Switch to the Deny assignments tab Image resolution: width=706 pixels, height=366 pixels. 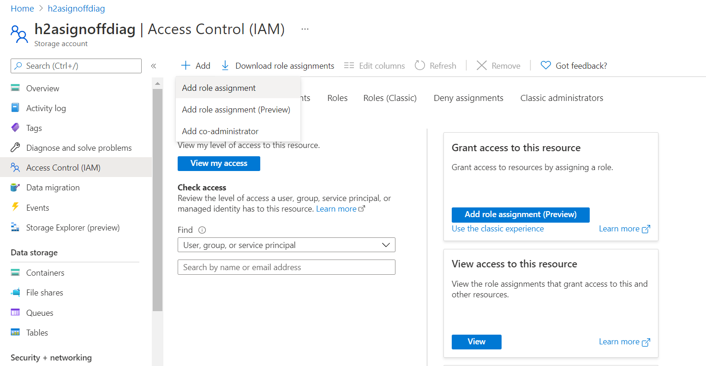pos(468,98)
